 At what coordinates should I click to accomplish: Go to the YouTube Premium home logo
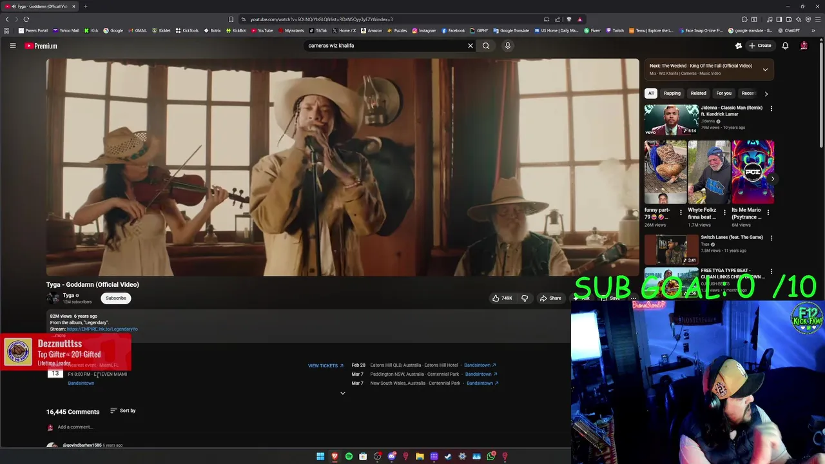[x=41, y=46]
